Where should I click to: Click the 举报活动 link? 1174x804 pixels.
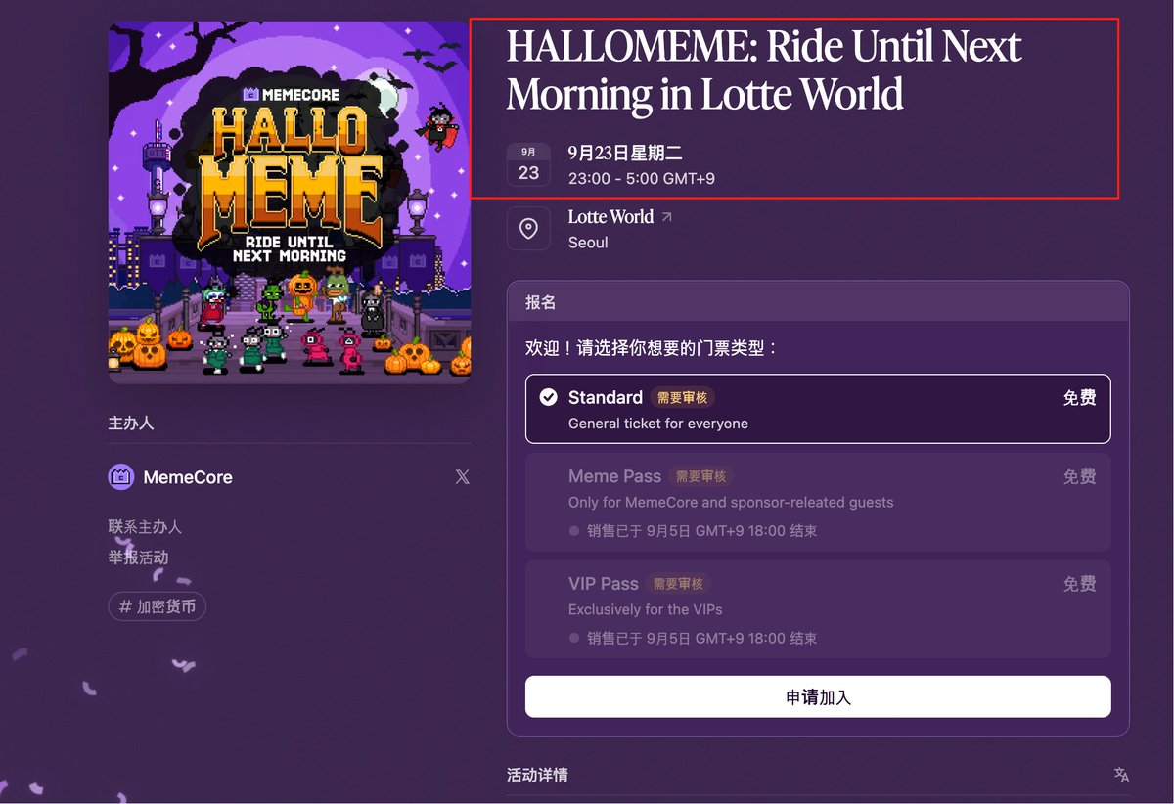[x=138, y=558]
